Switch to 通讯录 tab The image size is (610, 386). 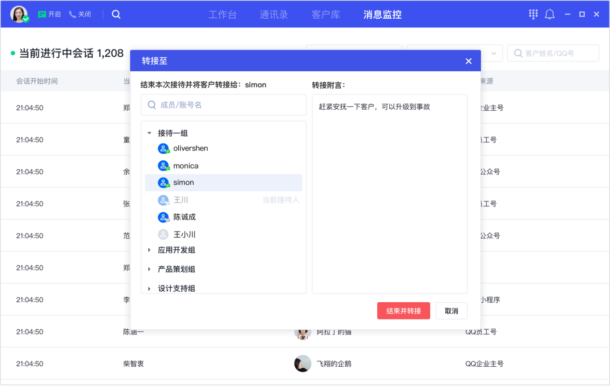tap(274, 14)
